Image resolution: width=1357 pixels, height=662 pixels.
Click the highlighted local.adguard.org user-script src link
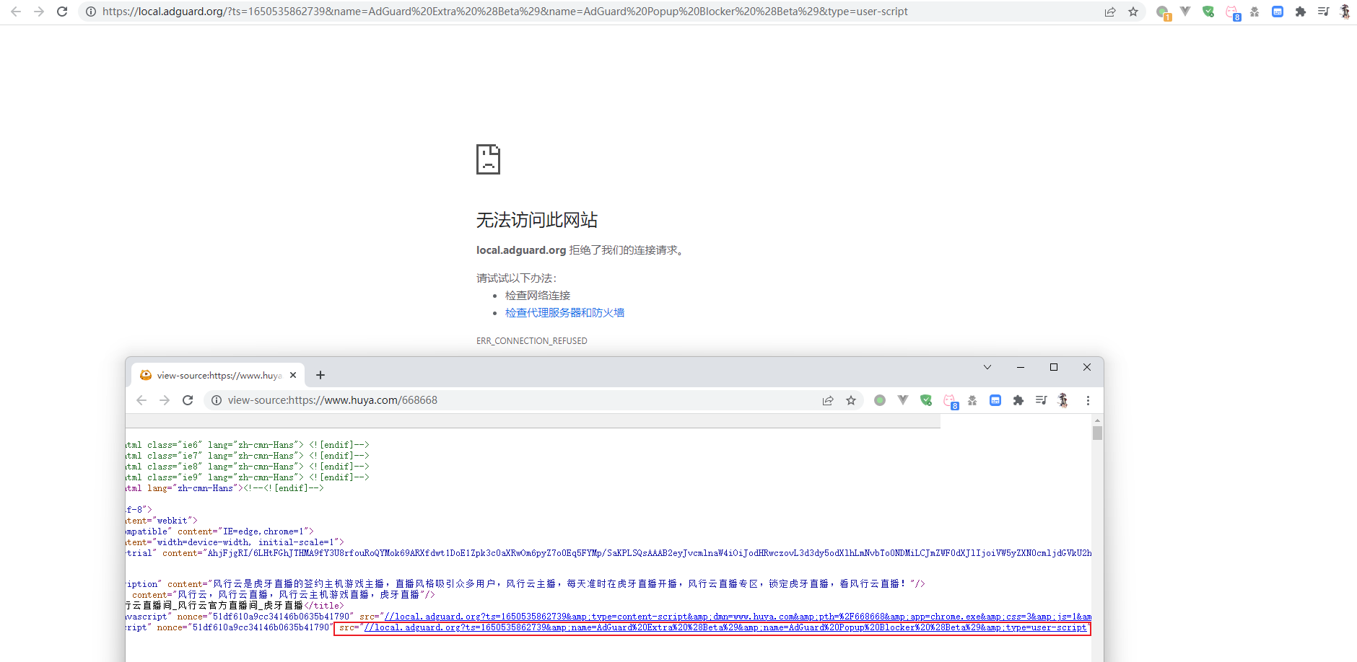point(715,627)
